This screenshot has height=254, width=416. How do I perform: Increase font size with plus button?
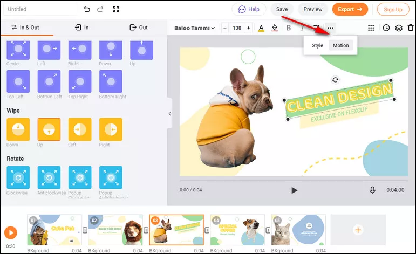[x=249, y=28]
